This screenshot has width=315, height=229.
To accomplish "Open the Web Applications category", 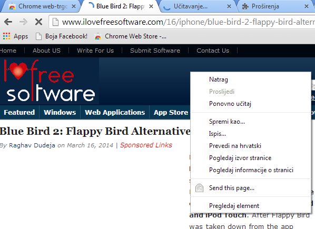I will [115, 112].
